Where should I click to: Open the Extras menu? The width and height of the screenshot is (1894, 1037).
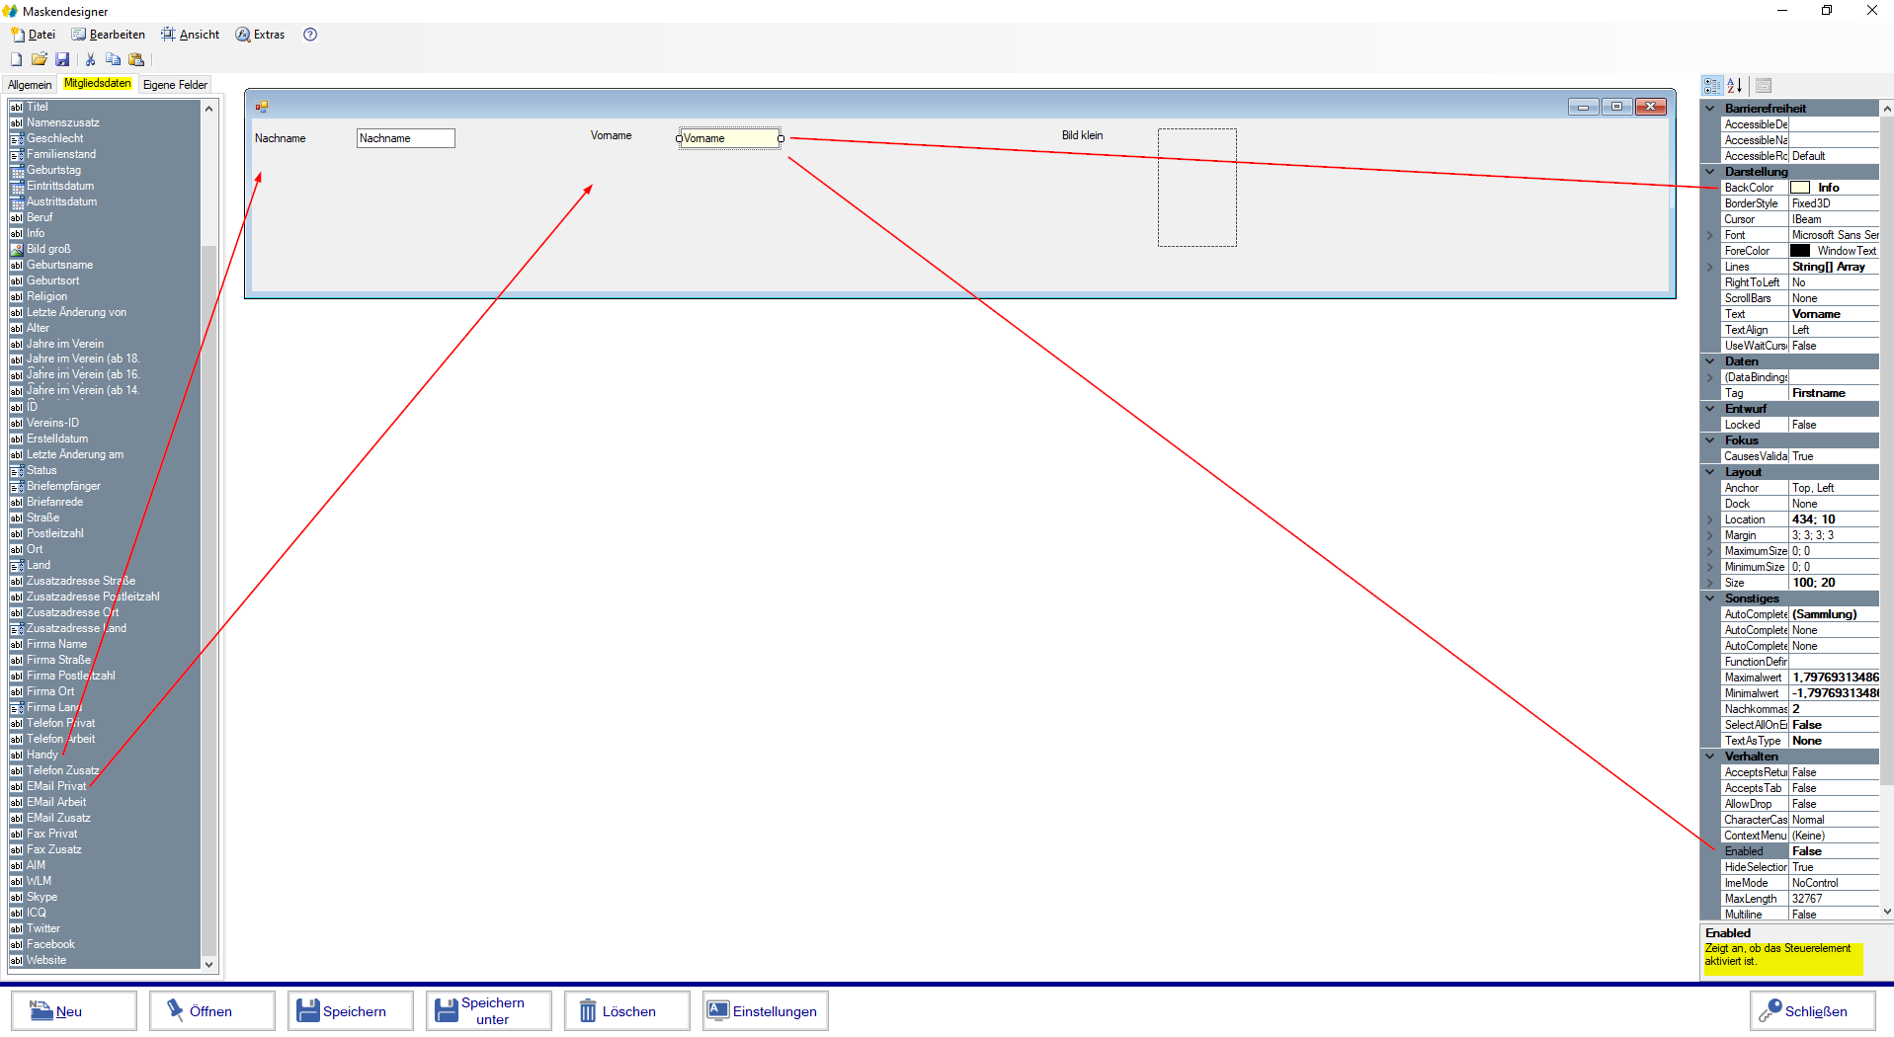coord(260,35)
